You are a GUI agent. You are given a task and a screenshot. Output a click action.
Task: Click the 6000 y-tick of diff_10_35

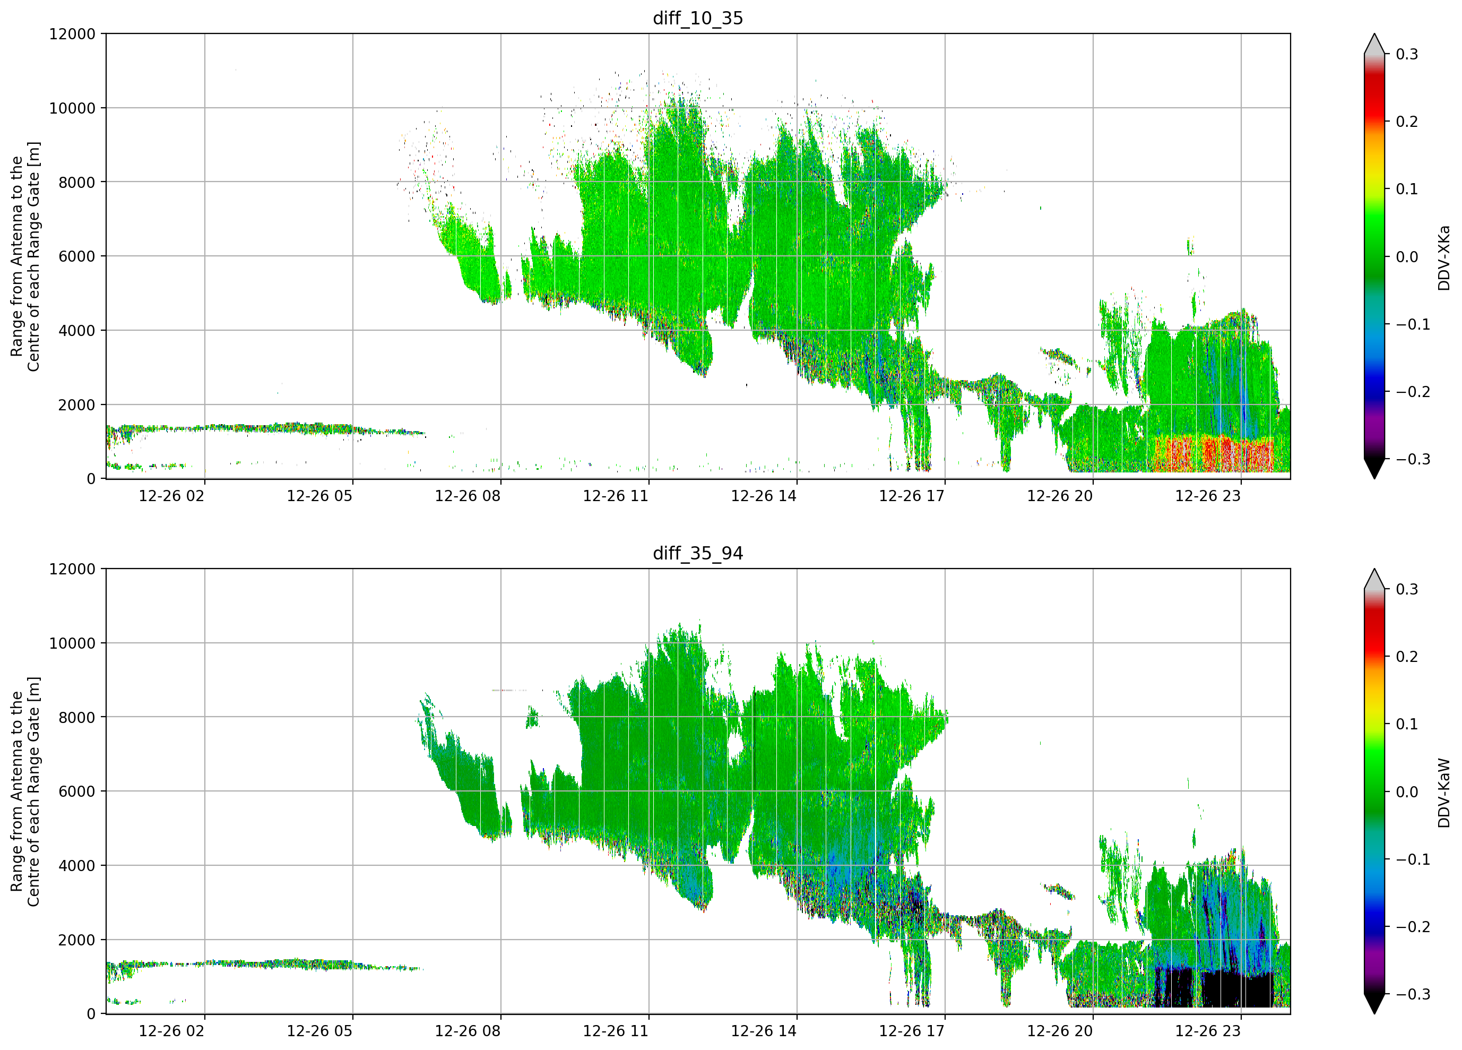77,257
